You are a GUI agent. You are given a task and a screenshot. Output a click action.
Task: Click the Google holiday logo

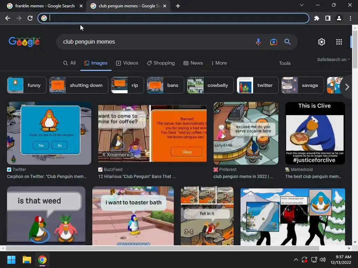[24, 42]
